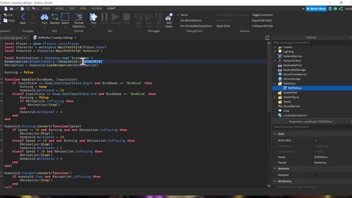Click the Filter workspace search field
This screenshot has width=352, height=198.
312,43
